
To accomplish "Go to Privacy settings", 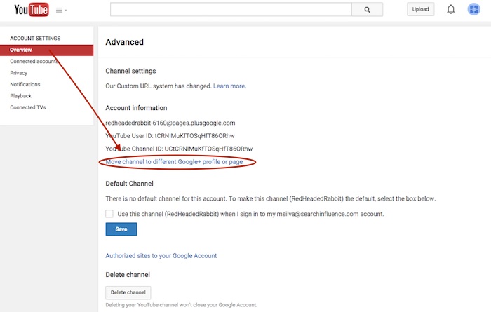I will tap(19, 73).
